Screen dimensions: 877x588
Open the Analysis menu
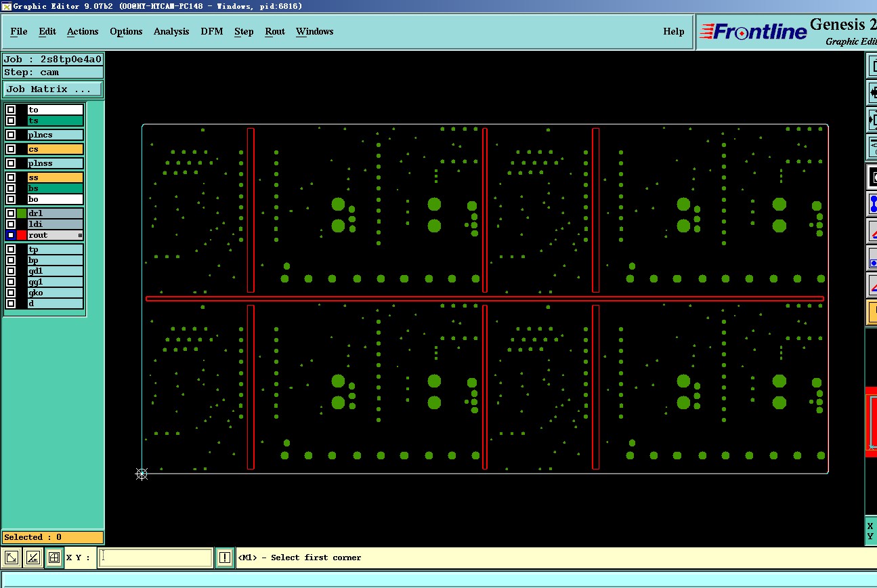[x=171, y=31]
